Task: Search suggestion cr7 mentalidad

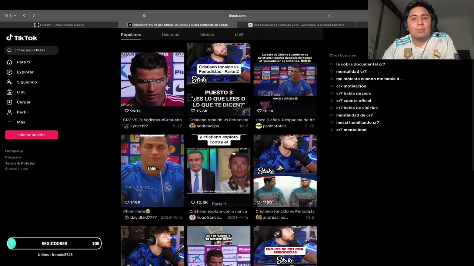Action: click(x=351, y=130)
